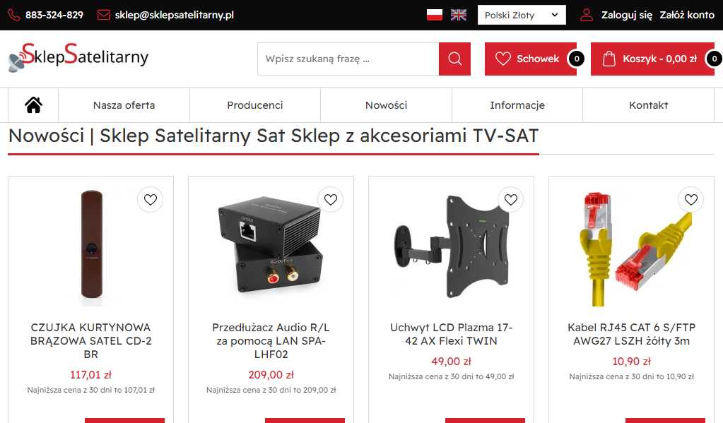The width and height of the screenshot is (723, 423).
Task: Go to the Informacje menu
Action: [x=517, y=105]
